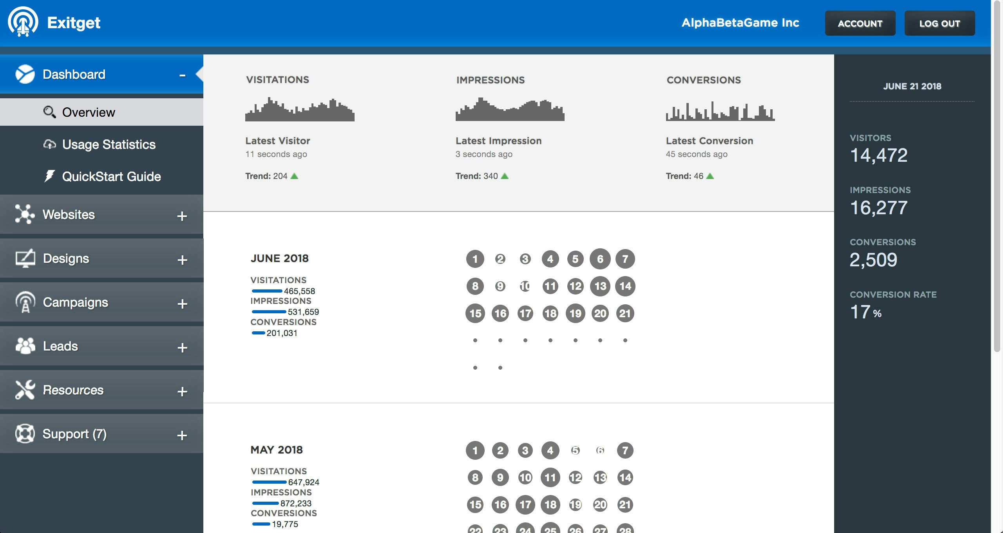Click the Campaigns antenna icon
The width and height of the screenshot is (1003, 533).
pos(25,302)
